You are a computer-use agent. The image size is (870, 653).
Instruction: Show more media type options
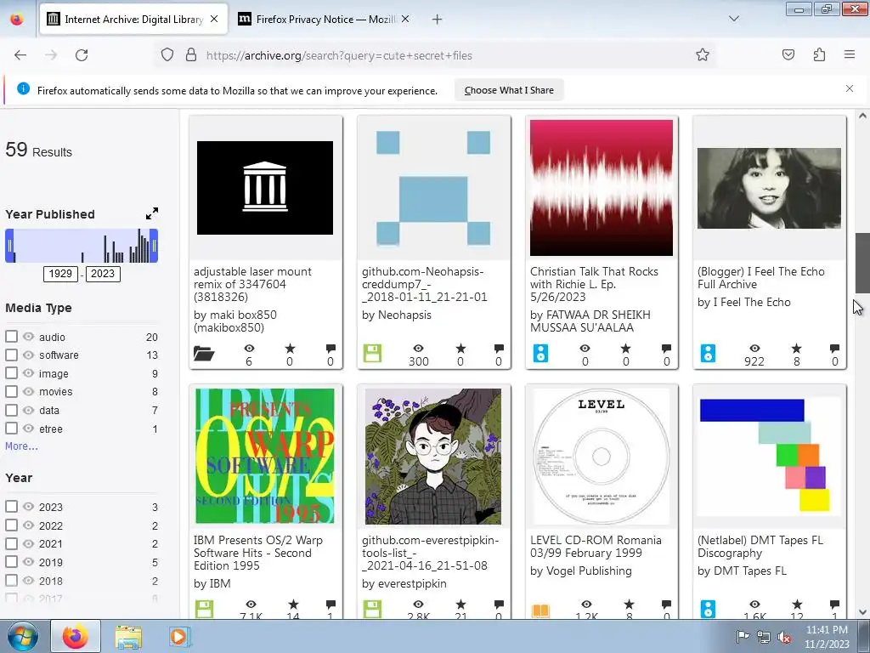tap(21, 446)
